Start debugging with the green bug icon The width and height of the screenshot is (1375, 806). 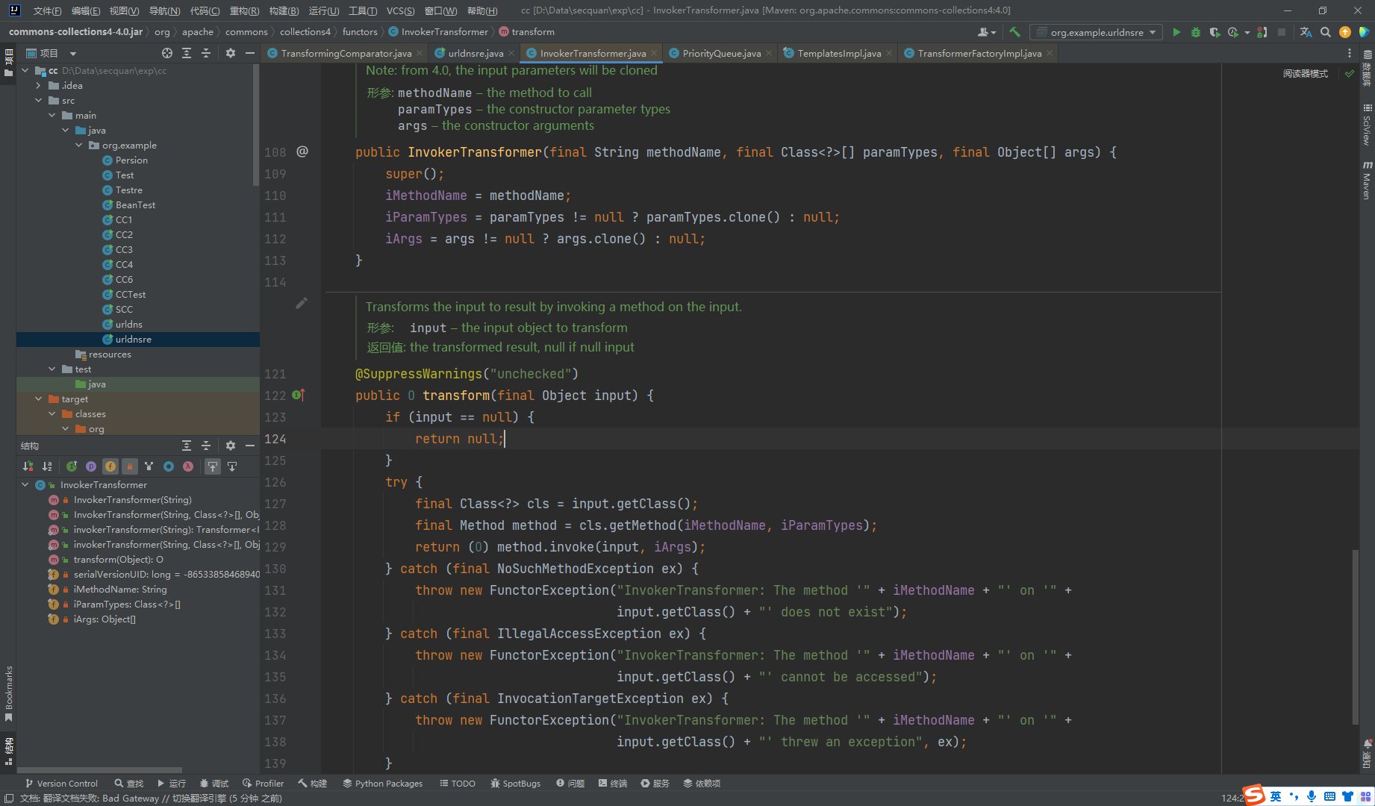point(1196,32)
